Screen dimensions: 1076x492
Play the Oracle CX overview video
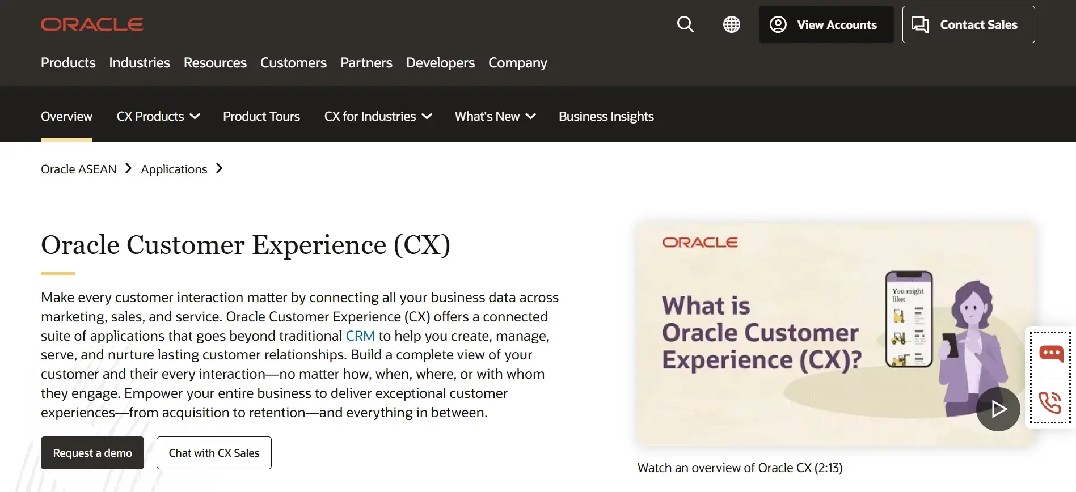998,409
